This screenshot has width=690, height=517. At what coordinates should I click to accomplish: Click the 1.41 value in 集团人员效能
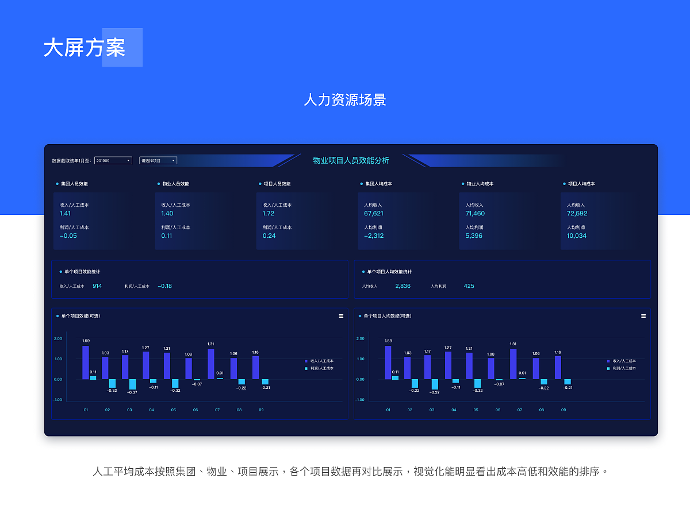click(x=65, y=214)
